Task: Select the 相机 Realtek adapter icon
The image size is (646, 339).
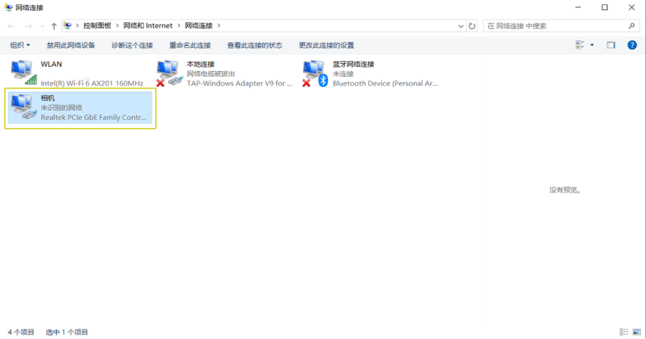Action: [x=24, y=107]
